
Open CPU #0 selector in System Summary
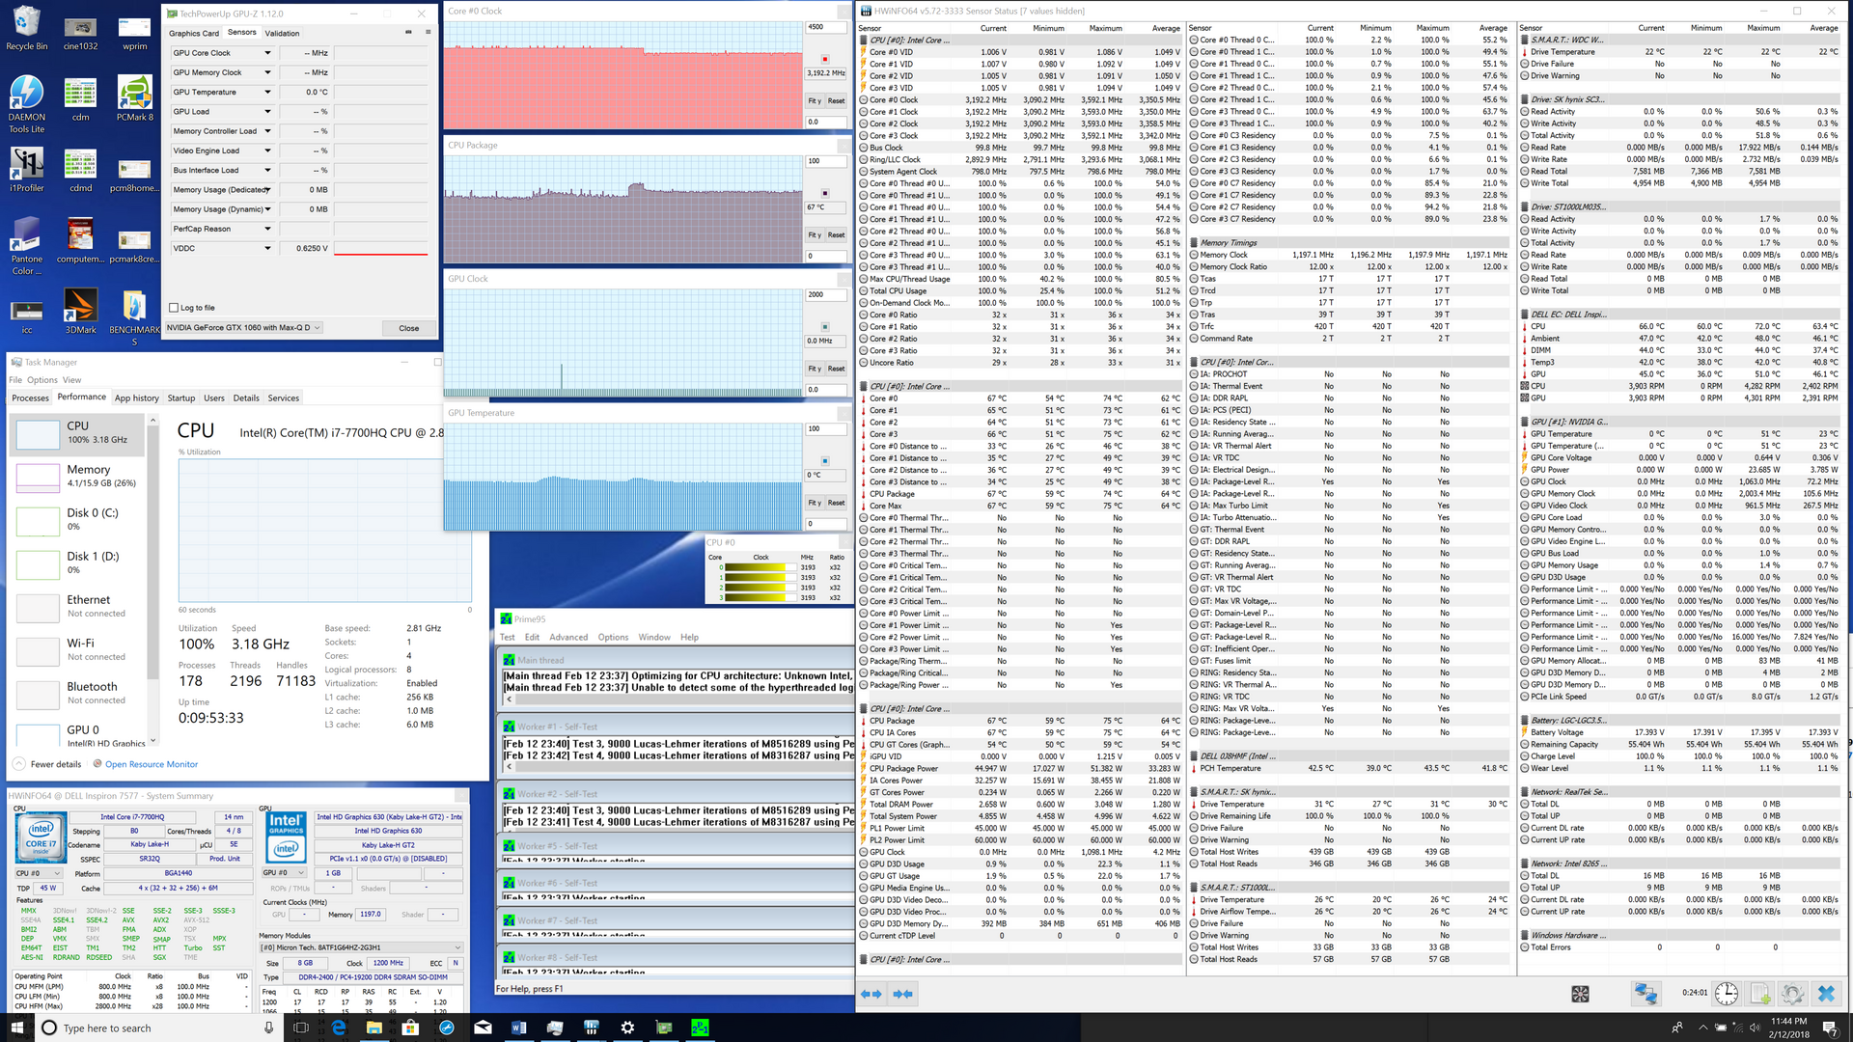coord(37,873)
